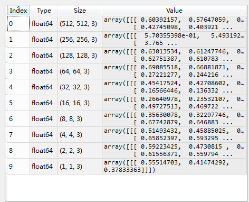This screenshot has height=202, width=249.
Task: Click float64 type cell in row 5
Action: pyautogui.click(x=44, y=103)
